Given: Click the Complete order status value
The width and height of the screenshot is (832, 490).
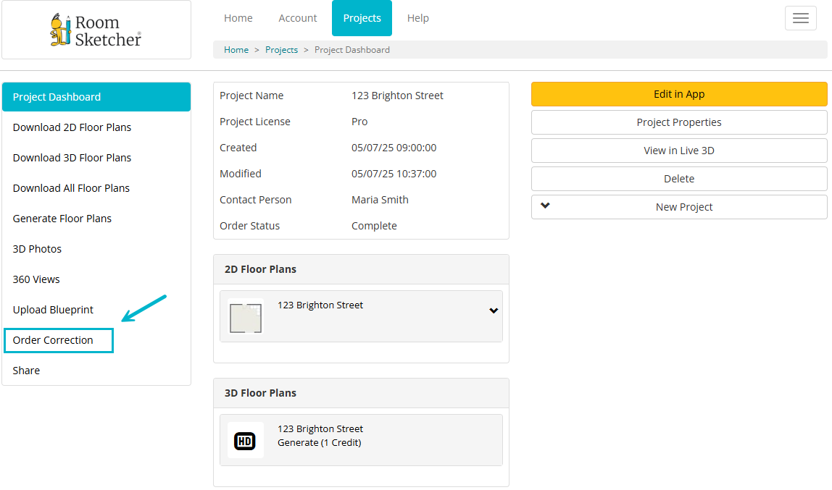Looking at the screenshot, I should [x=374, y=227].
